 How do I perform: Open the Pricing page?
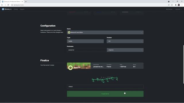tap(16, 9)
